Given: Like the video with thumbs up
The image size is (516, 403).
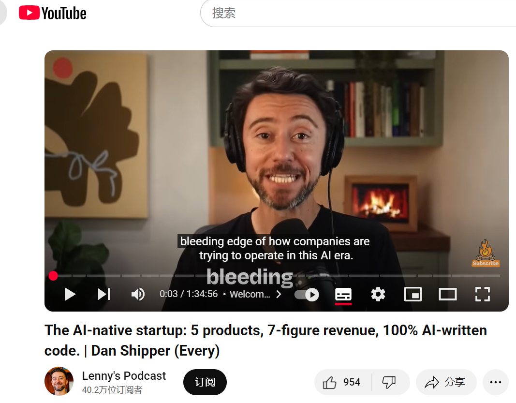Looking at the screenshot, I should coord(342,382).
